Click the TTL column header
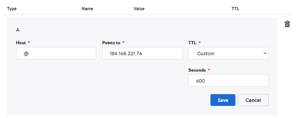 pos(235,9)
